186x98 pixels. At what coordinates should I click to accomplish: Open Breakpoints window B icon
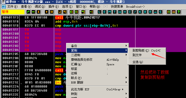click(145, 12)
